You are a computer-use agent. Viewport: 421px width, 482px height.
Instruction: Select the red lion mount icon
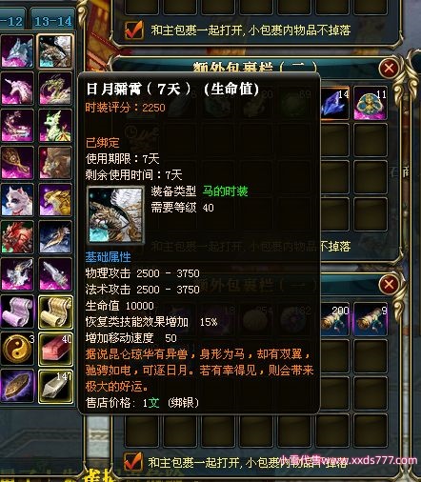pyautogui.click(x=17, y=237)
